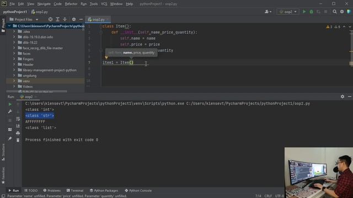Open project panel options gear

coord(74,20)
